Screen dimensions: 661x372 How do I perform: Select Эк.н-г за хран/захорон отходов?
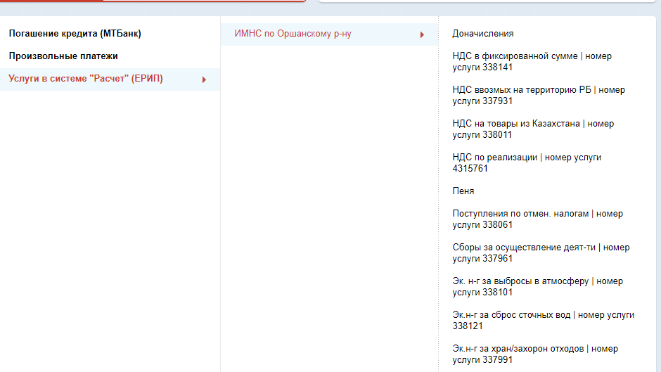click(x=535, y=354)
